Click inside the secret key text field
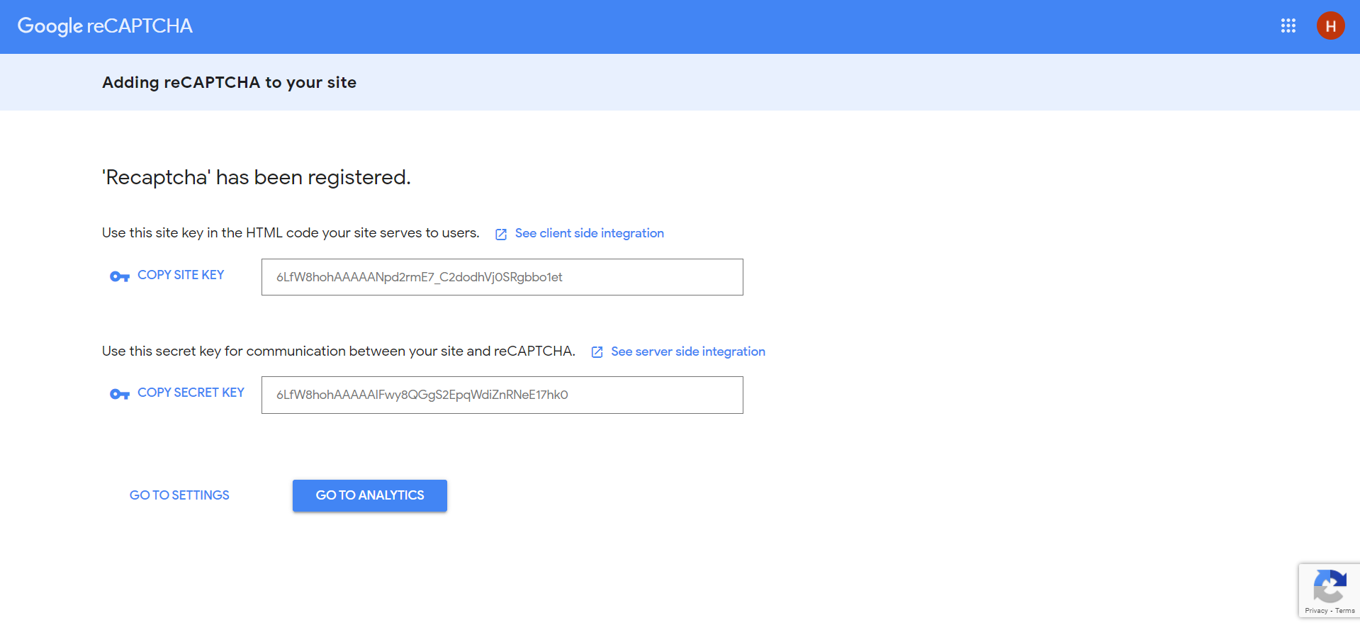Viewport: 1360px width, 625px height. [x=502, y=395]
